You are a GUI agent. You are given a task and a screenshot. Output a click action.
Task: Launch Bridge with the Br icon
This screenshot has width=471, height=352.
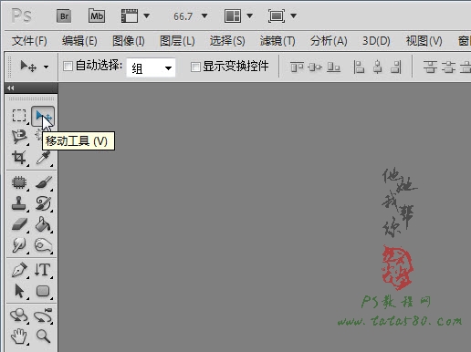click(x=64, y=16)
